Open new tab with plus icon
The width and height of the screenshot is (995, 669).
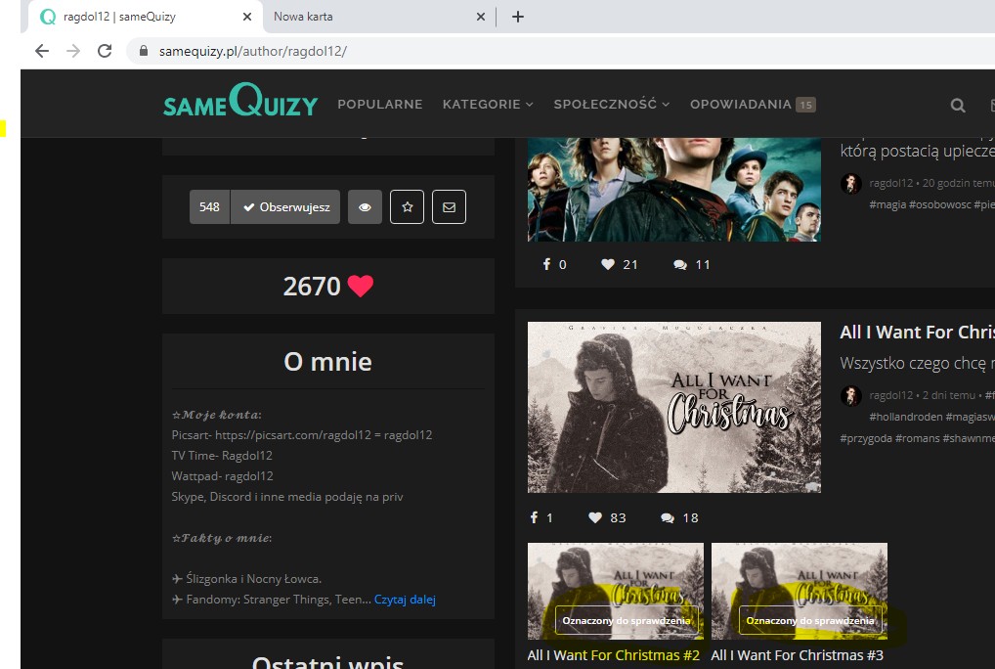pyautogui.click(x=518, y=17)
